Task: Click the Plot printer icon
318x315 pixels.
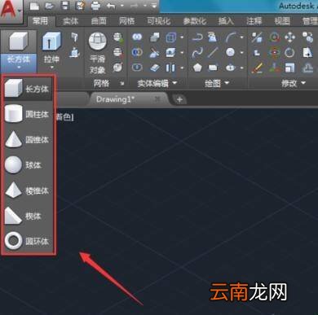Action: click(x=95, y=6)
